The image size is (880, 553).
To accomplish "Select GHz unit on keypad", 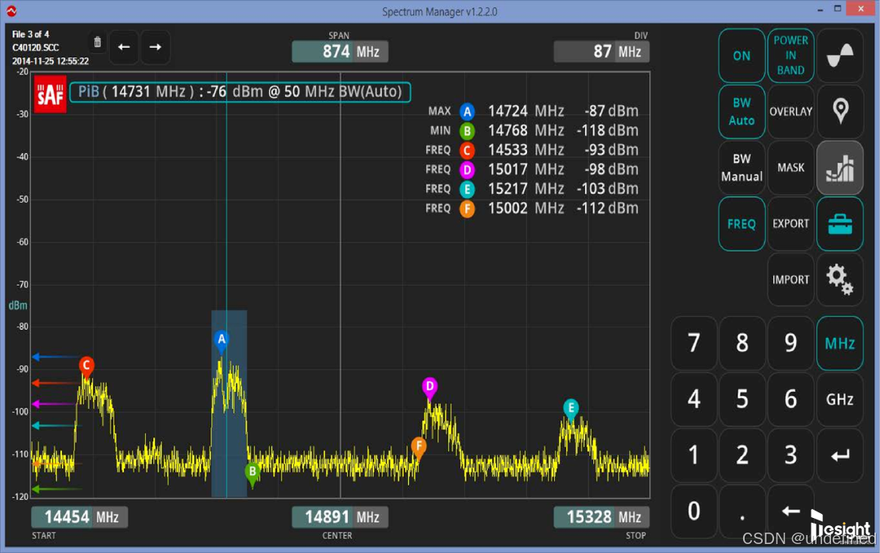I will (839, 399).
